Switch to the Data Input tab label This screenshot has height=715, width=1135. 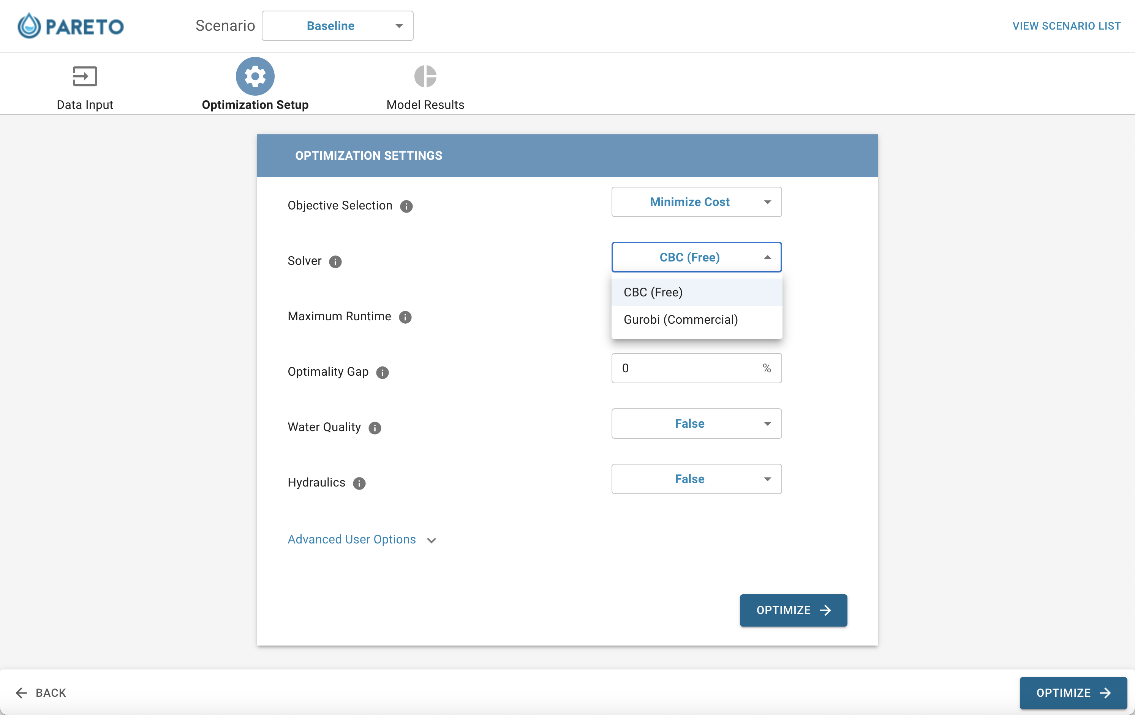click(x=85, y=105)
